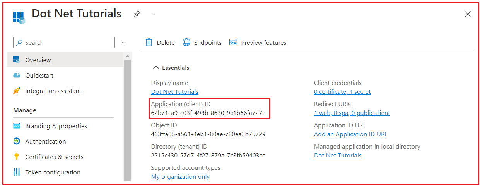Open the Dot Net Tutorials display name link

[x=175, y=92]
